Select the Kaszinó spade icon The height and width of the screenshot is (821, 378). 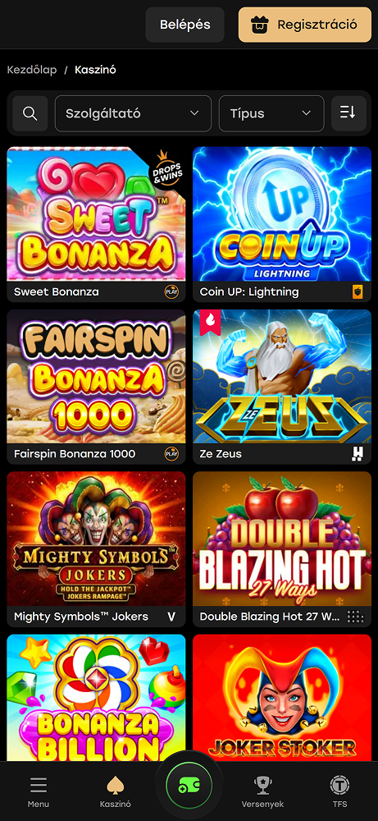[x=116, y=786]
